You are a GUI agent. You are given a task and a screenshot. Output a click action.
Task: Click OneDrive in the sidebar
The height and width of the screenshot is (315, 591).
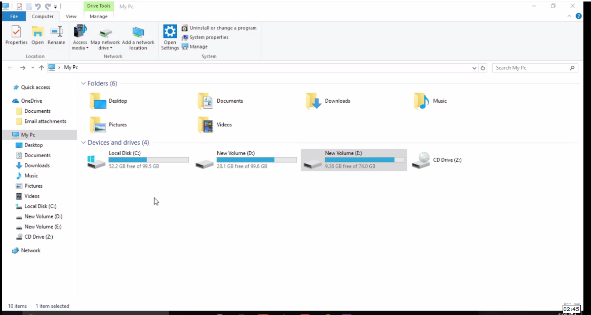[x=27, y=101]
